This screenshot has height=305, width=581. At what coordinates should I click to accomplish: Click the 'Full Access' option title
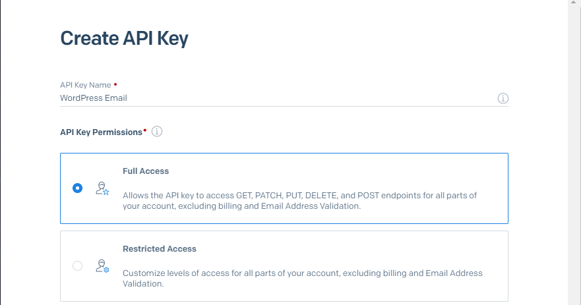pos(146,171)
